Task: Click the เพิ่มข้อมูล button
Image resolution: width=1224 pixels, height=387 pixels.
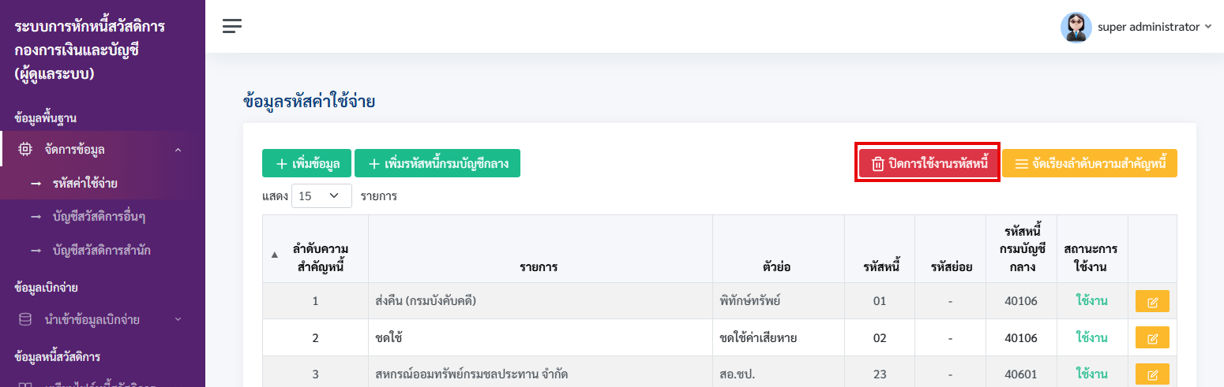Action: (x=306, y=163)
